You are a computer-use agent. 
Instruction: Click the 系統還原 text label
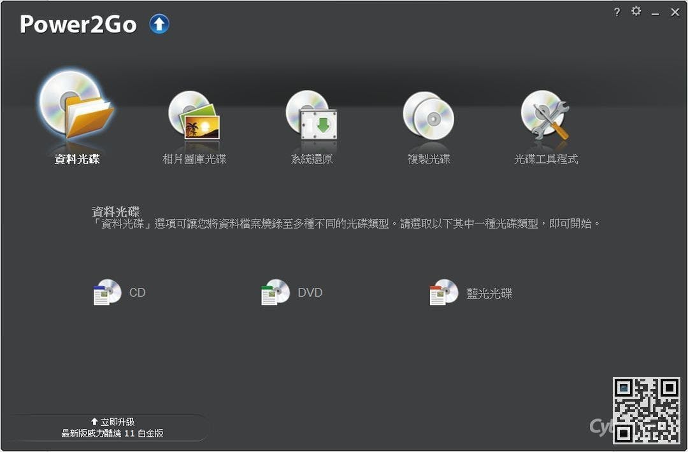(x=312, y=159)
